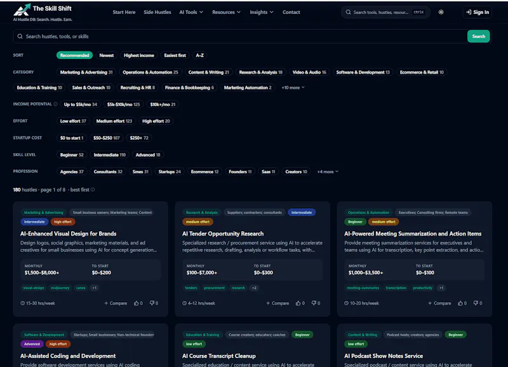Open AI Course Transcript Cleanup title
The height and width of the screenshot is (367, 508).
tap(219, 356)
